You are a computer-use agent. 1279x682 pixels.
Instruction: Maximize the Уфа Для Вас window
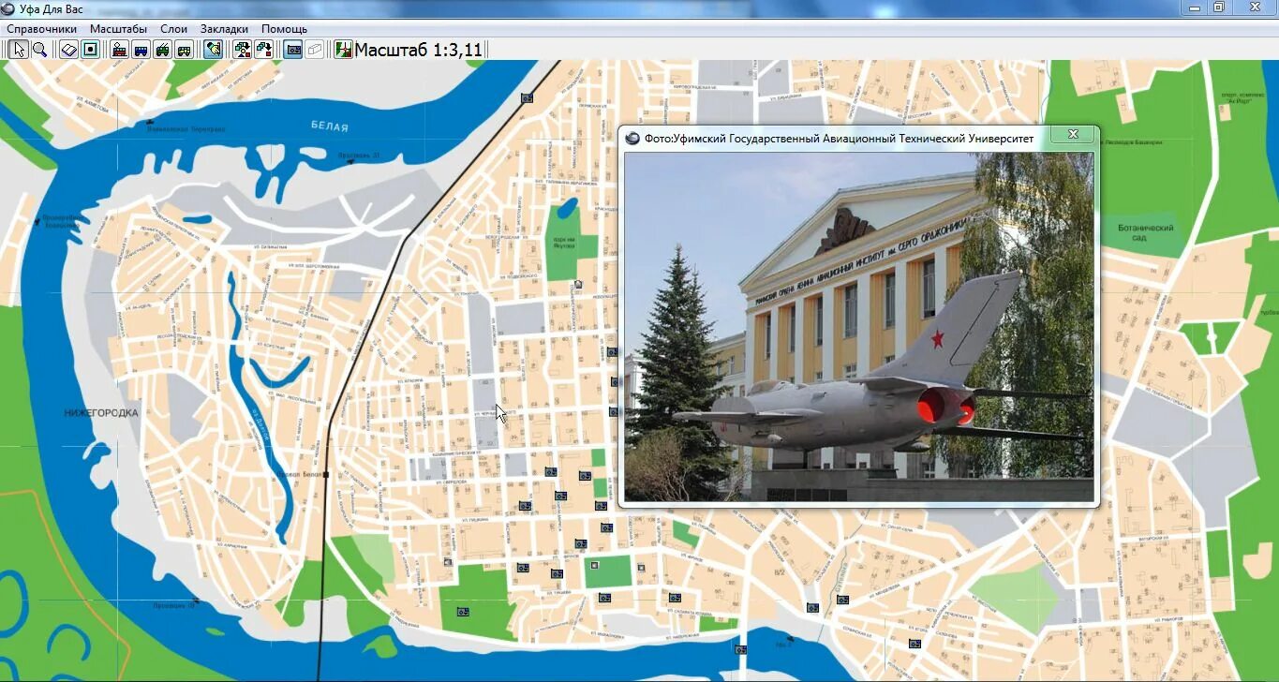coord(1218,7)
